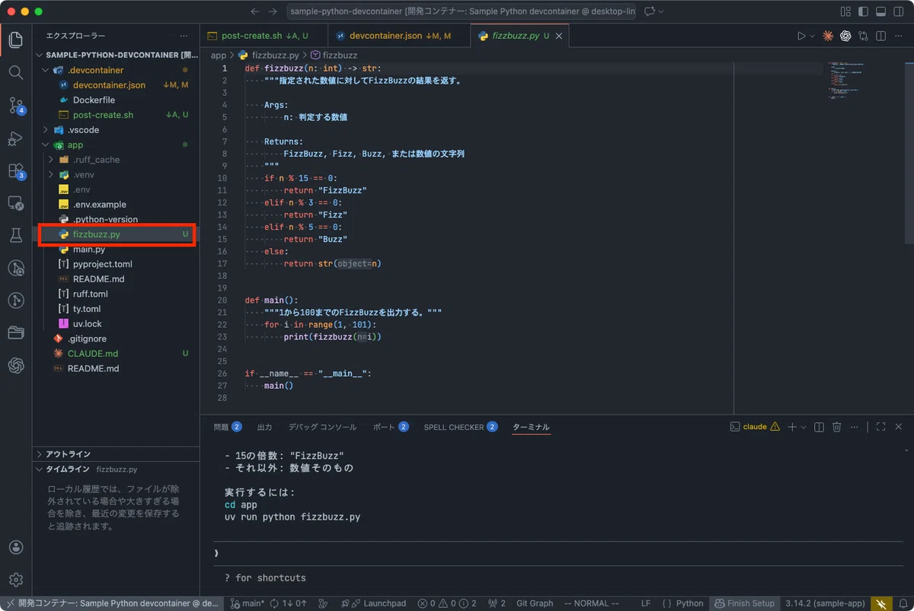
Task: Click the fizzbuzz breadcrumb symbol
Action: tap(334, 56)
